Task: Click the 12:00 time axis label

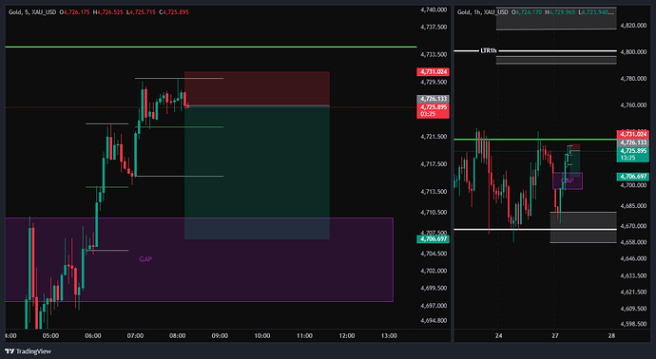Action: [x=347, y=335]
